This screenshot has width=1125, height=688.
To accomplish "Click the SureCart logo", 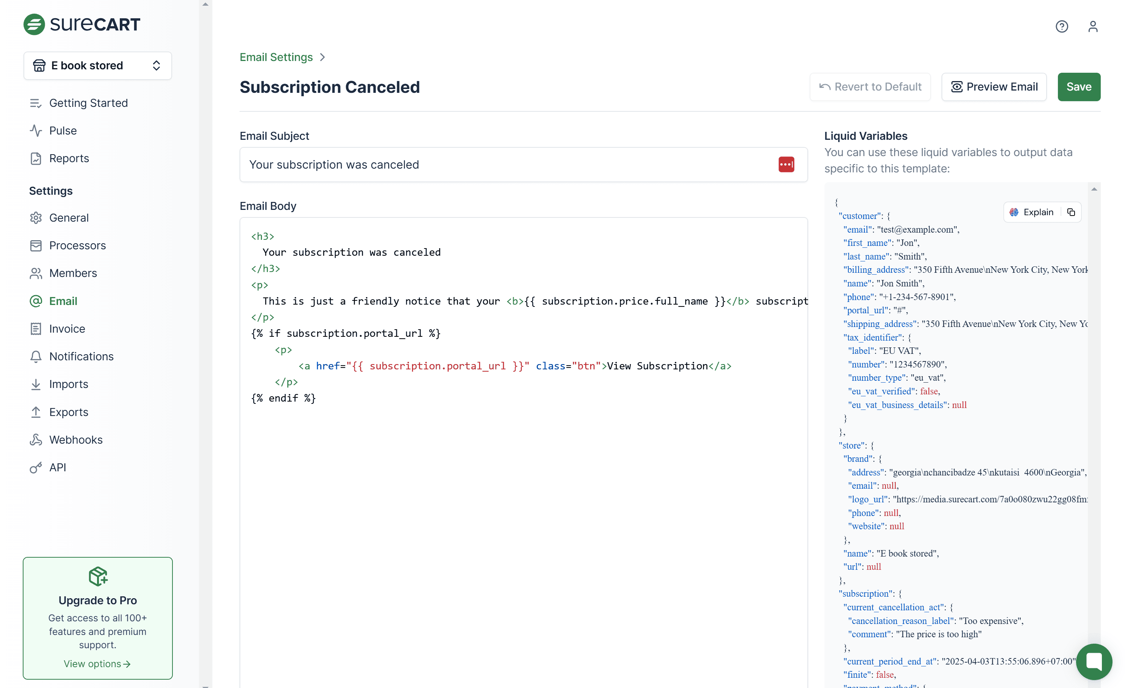I will 82,25.
